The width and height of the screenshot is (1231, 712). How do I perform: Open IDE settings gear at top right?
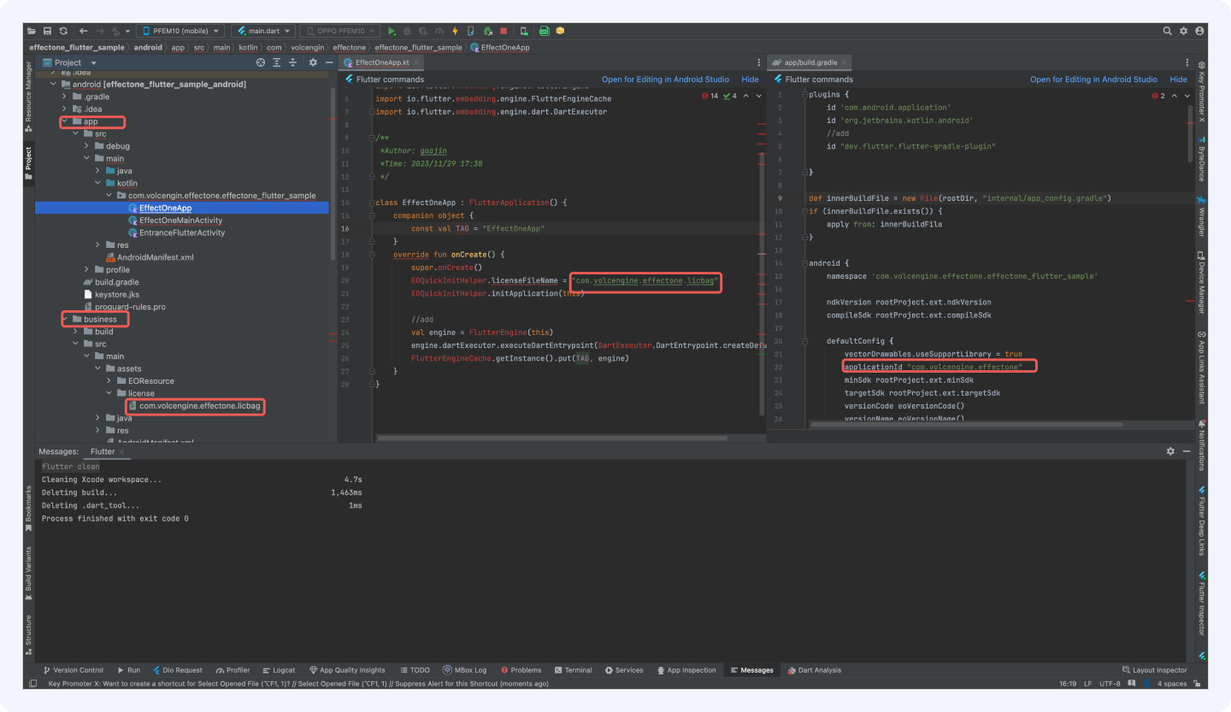1184,31
